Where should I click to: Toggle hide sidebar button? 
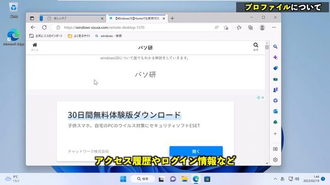coord(275,149)
